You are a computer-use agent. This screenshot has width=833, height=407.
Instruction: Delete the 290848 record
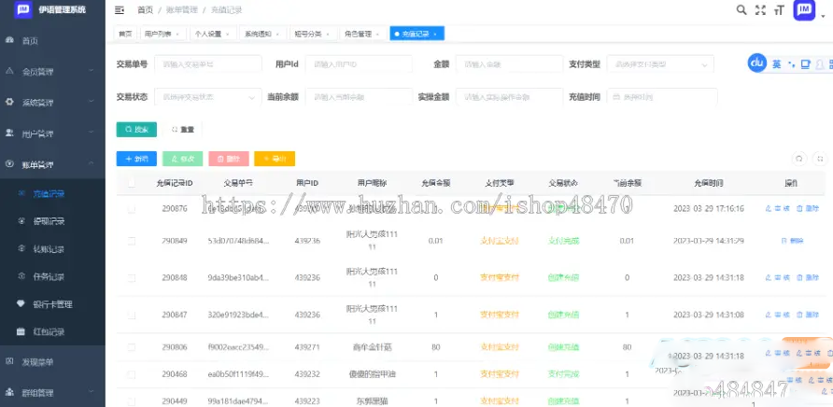[x=808, y=277]
